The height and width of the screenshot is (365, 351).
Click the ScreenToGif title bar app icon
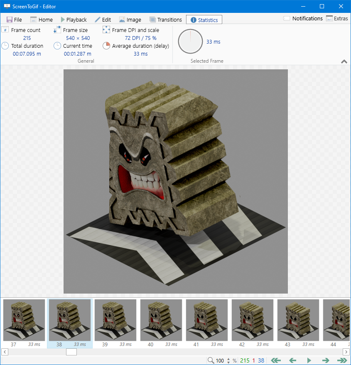pyautogui.click(x=7, y=6)
